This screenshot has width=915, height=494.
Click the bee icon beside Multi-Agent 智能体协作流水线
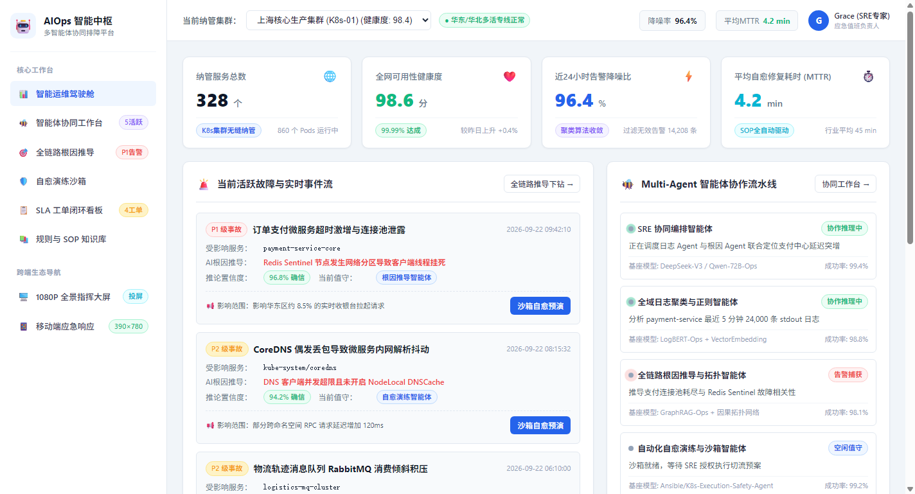tap(628, 184)
